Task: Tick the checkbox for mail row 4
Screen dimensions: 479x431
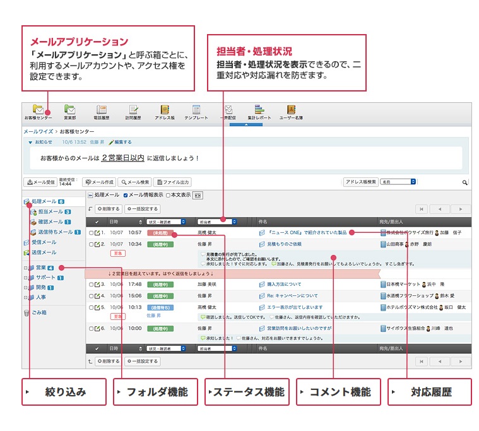Action: [91, 296]
